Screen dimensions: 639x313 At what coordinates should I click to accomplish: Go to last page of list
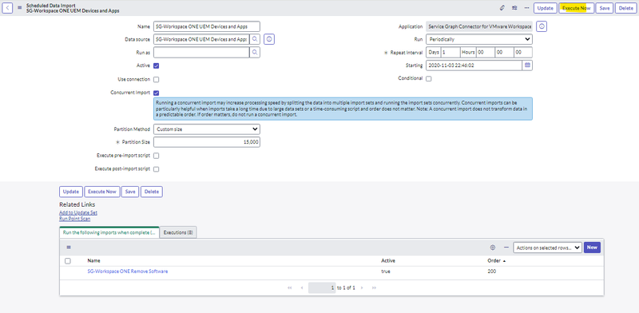(374, 287)
